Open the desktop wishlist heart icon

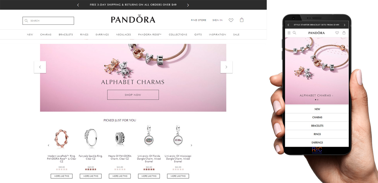click(231, 20)
